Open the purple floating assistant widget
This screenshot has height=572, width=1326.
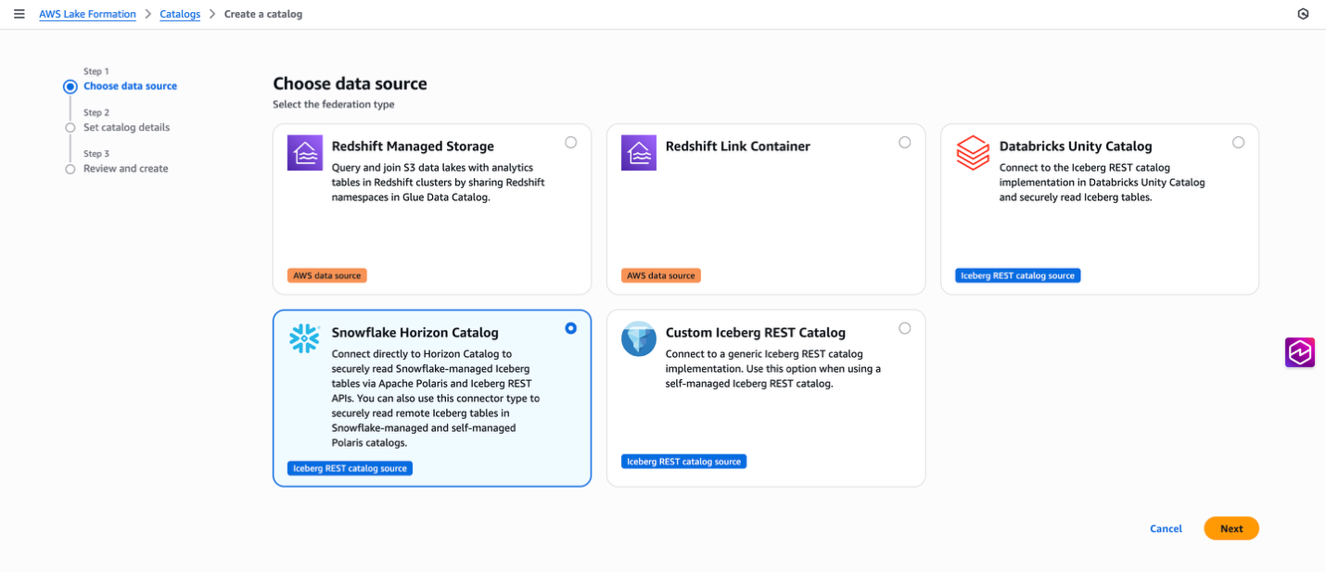[x=1299, y=352]
